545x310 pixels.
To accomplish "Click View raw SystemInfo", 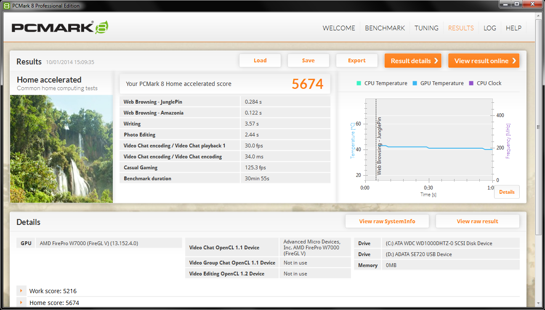I will click(x=387, y=221).
